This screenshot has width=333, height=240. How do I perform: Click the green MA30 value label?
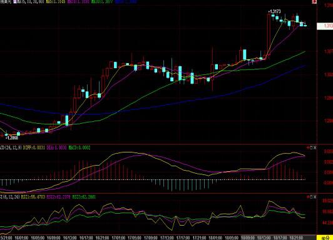[102, 2]
